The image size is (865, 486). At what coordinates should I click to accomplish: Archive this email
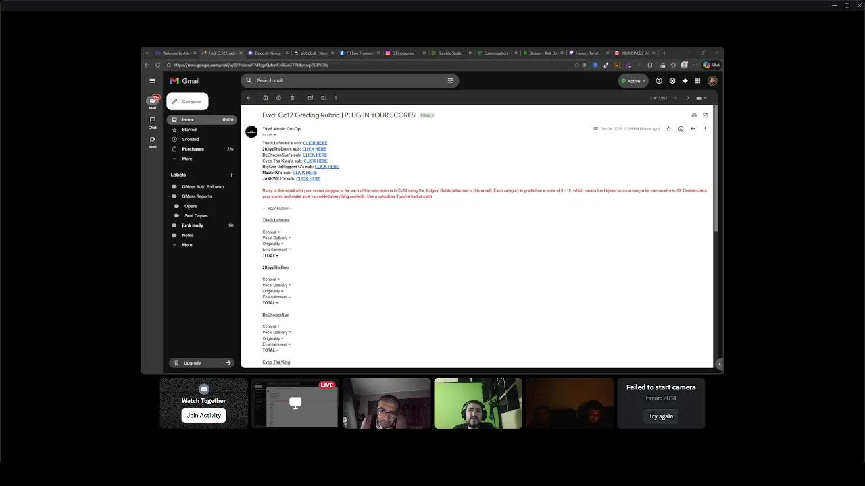click(266, 98)
